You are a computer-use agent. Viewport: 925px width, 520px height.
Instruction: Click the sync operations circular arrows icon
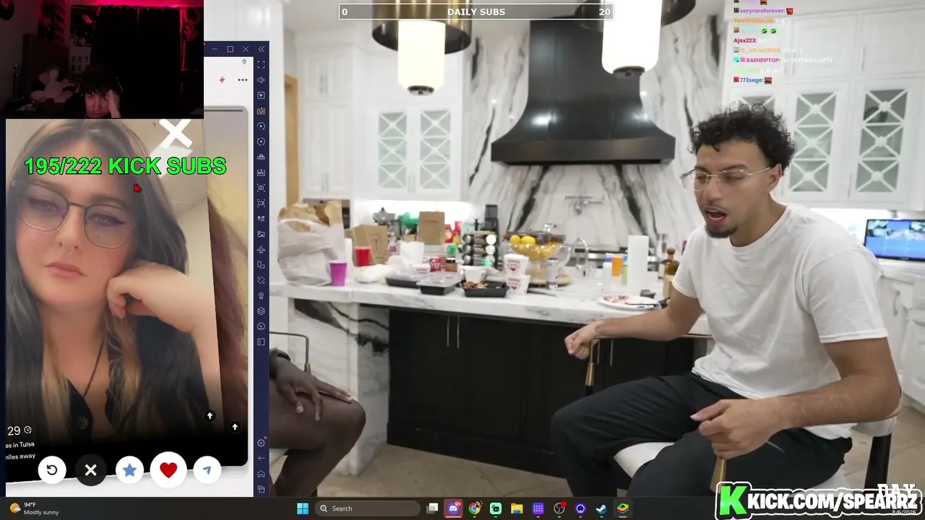coord(261,142)
